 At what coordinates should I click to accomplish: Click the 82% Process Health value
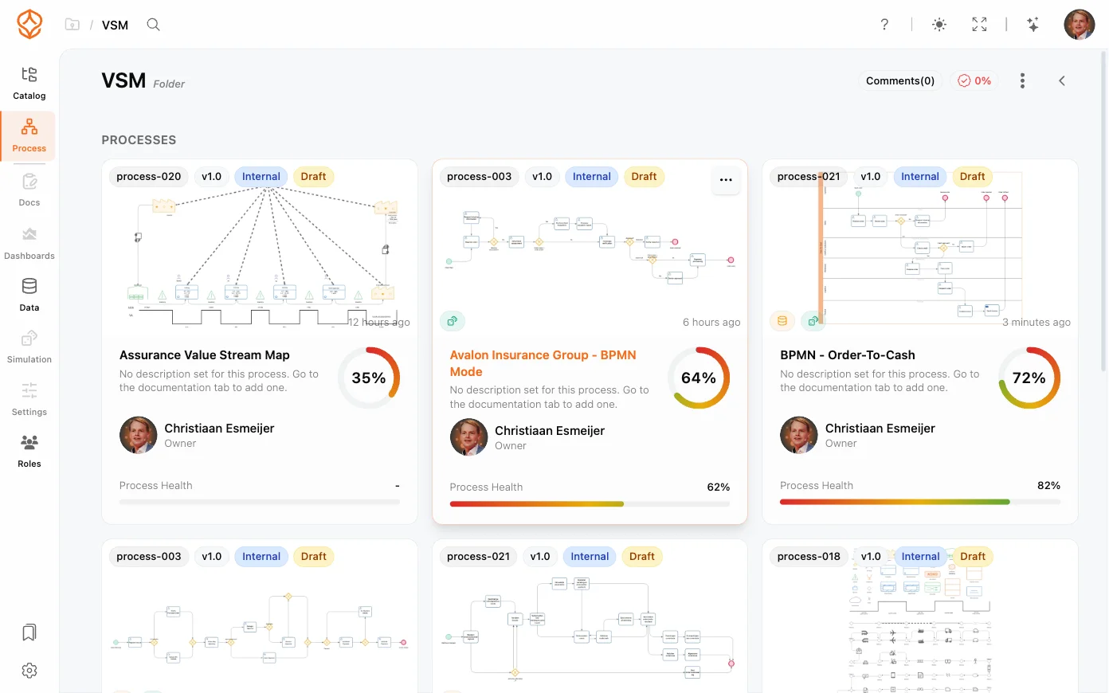[1049, 486]
